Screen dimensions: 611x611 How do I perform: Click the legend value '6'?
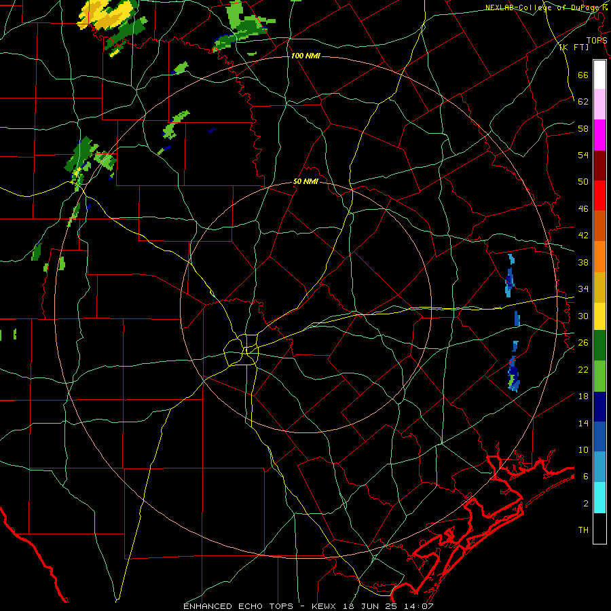(585, 477)
